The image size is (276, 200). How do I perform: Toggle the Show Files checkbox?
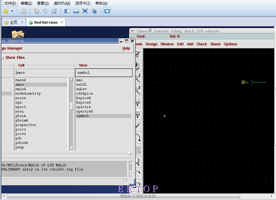pyautogui.click(x=2, y=58)
